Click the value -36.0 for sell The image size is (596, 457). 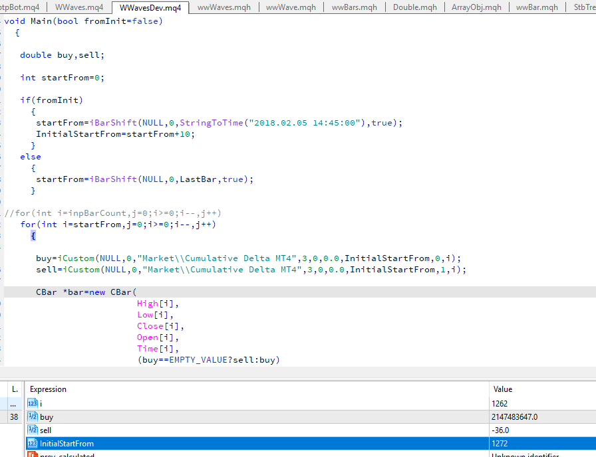pos(500,430)
